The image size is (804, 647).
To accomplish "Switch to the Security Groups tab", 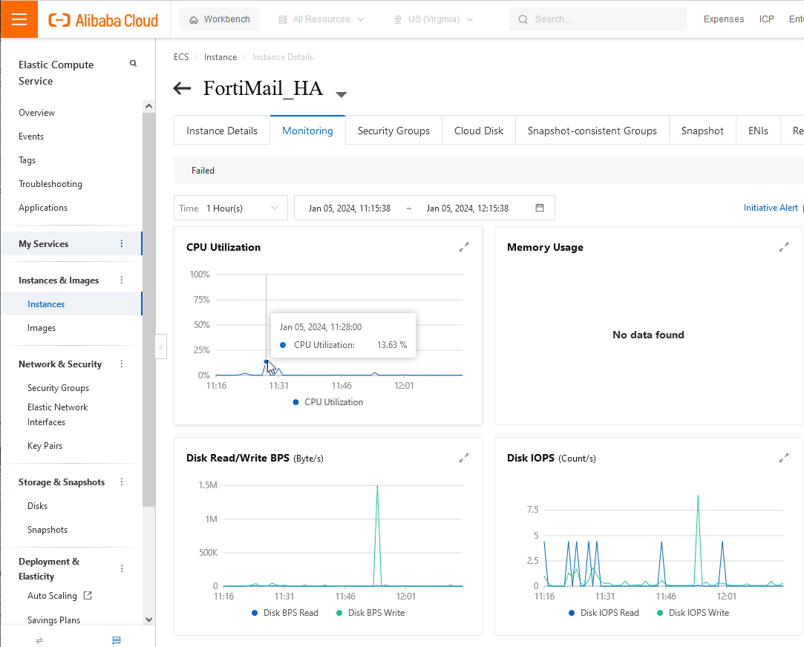I will click(393, 130).
